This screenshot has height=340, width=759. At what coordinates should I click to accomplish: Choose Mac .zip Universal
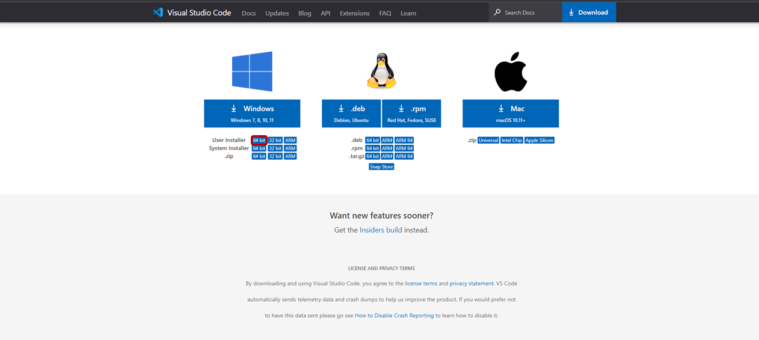pos(488,141)
